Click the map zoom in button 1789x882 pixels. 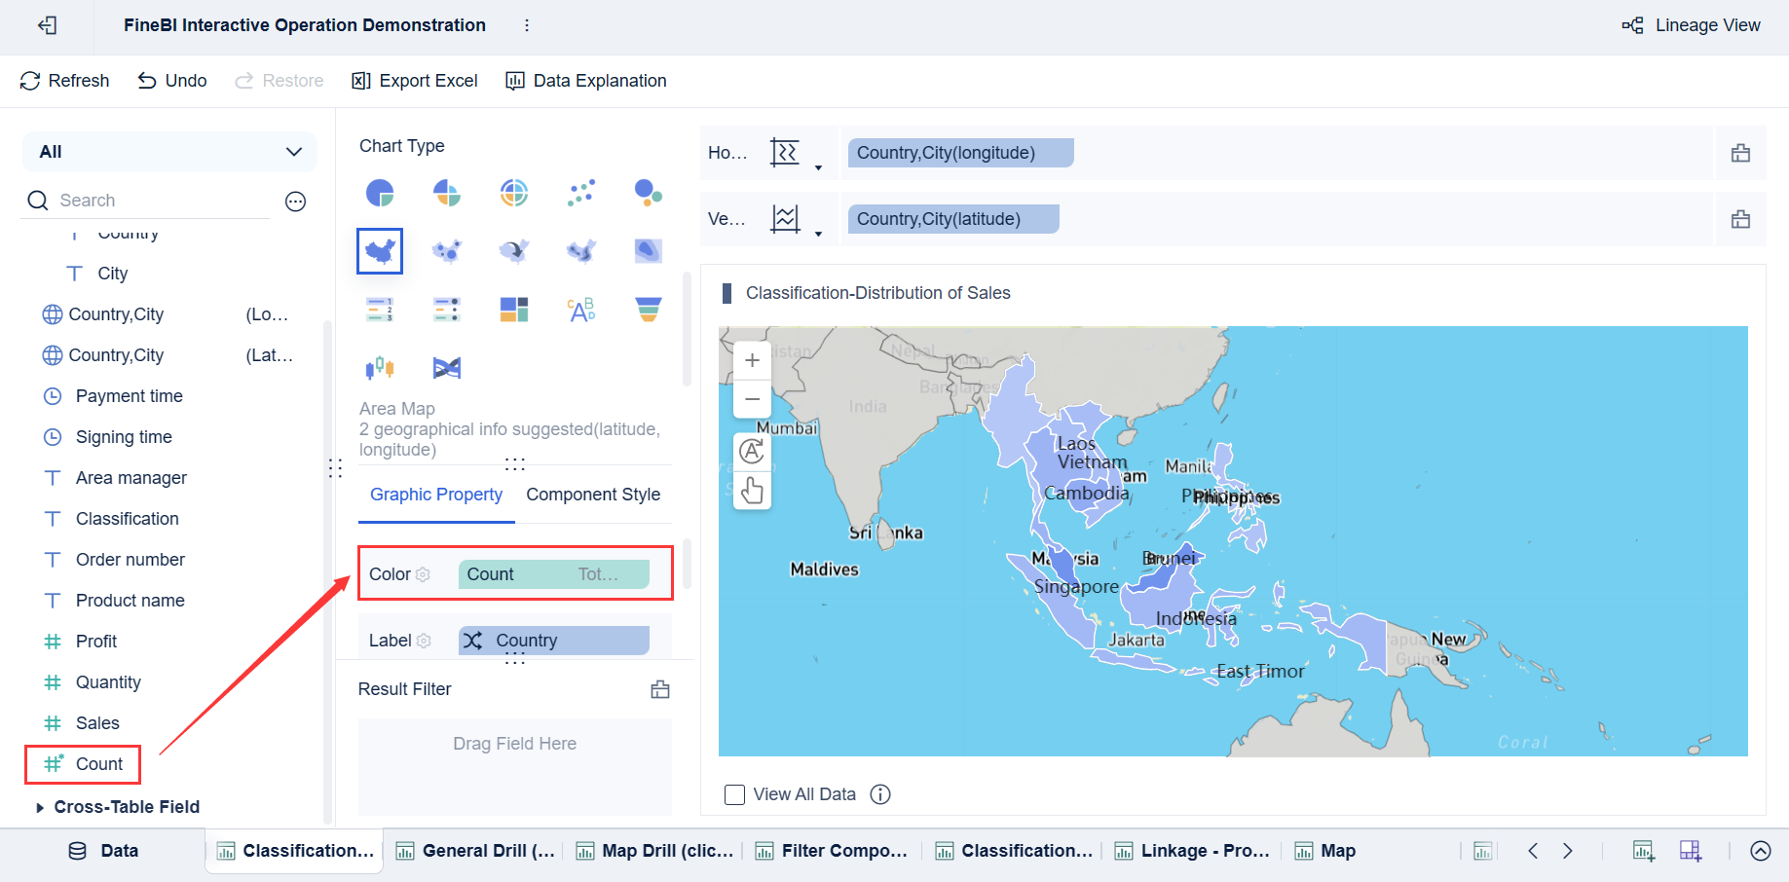[x=752, y=360]
